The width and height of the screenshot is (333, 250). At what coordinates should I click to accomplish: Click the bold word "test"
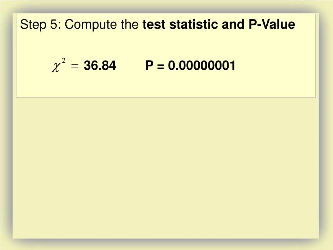[154, 24]
